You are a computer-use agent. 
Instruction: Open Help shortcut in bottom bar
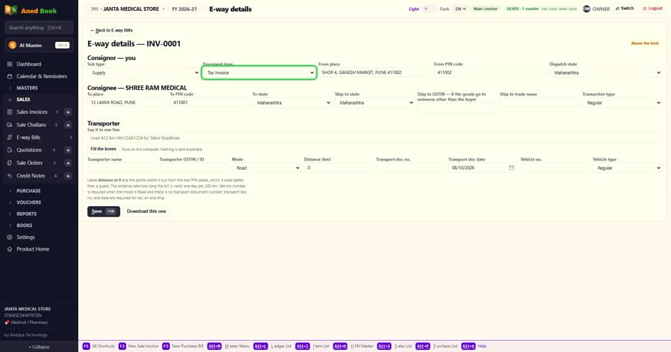pyautogui.click(x=474, y=346)
